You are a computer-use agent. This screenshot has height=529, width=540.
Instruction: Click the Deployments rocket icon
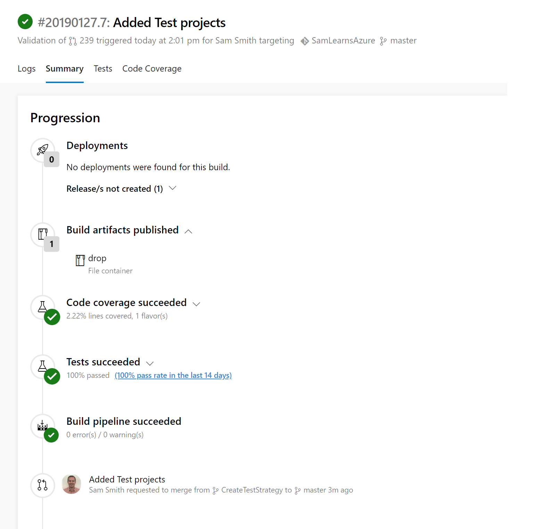(43, 150)
